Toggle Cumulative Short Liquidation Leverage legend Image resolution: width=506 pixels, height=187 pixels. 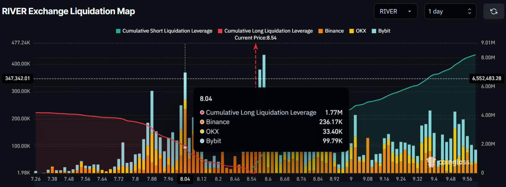click(x=167, y=31)
